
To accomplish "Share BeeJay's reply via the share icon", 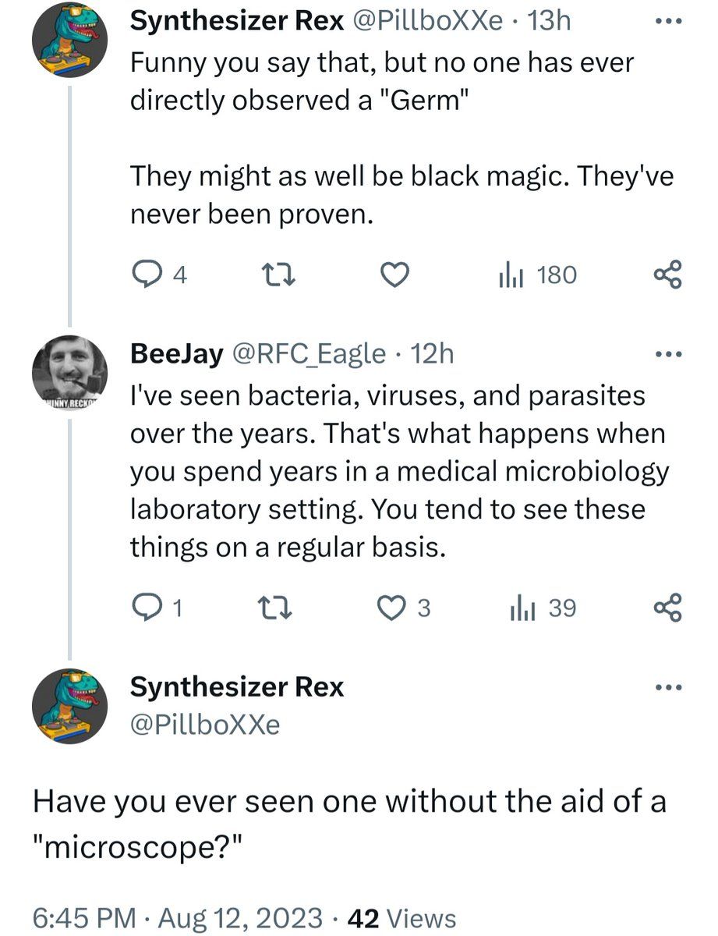I will [x=667, y=608].
